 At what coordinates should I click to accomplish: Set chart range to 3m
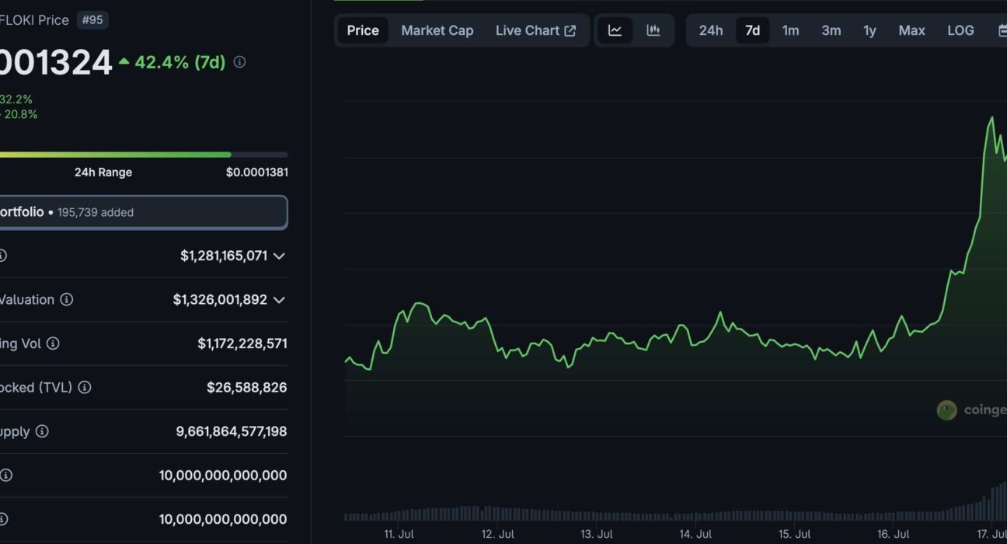pyautogui.click(x=831, y=30)
